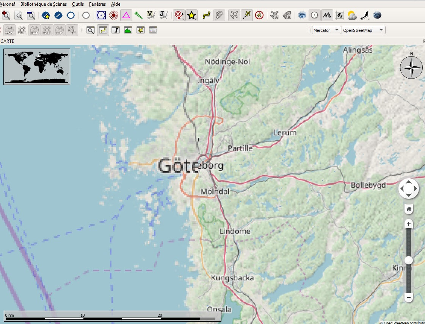Click the V airways icon
Screen dimensions: 425x324
click(151, 15)
